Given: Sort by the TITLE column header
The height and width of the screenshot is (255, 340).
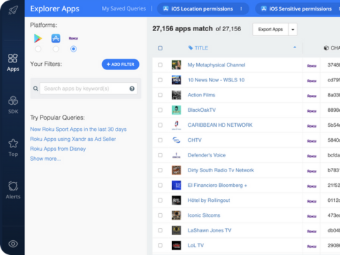Looking at the screenshot, I should 201,48.
